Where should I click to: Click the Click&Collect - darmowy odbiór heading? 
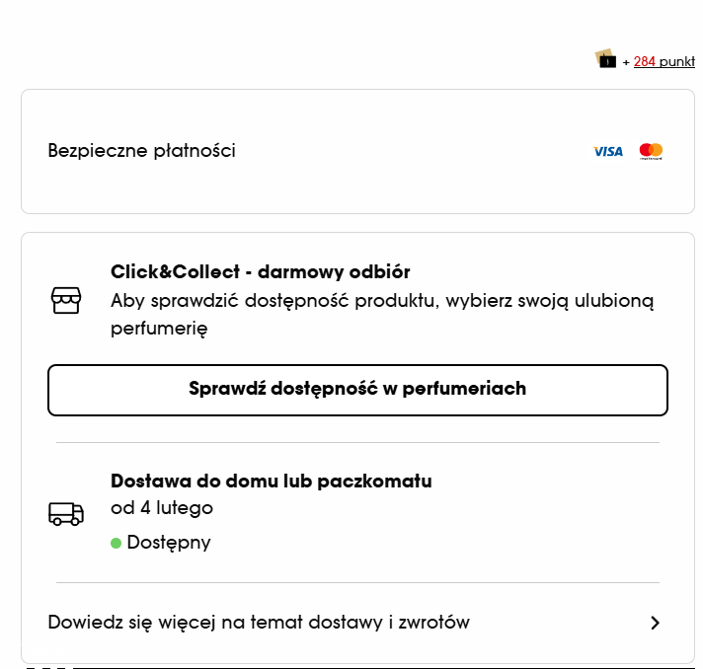click(260, 271)
